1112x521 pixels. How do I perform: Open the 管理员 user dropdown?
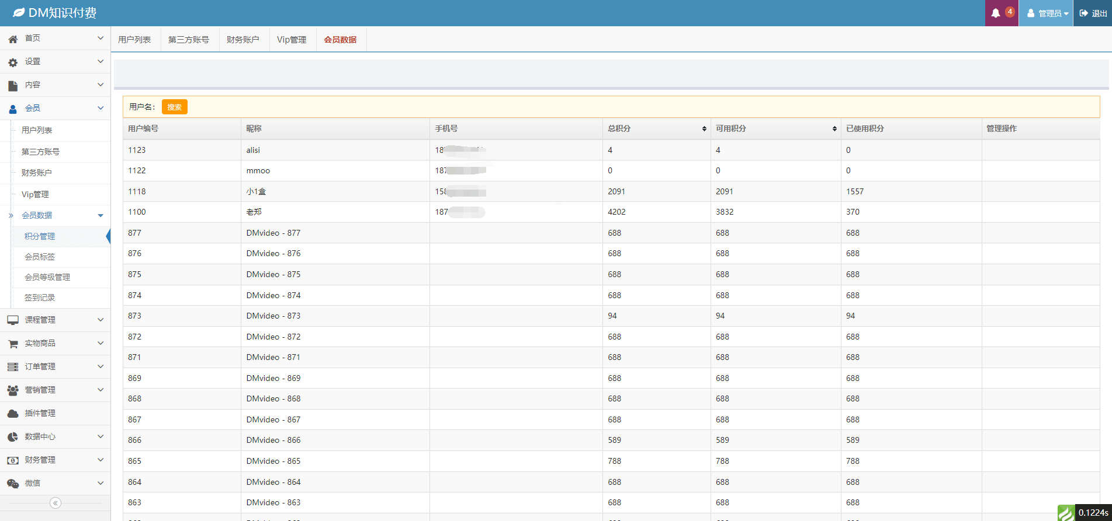[1047, 13]
